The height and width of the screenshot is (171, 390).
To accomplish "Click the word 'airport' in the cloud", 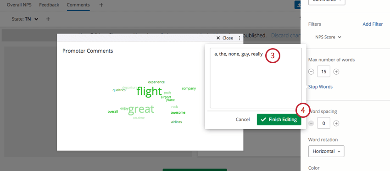I will click(x=166, y=97).
